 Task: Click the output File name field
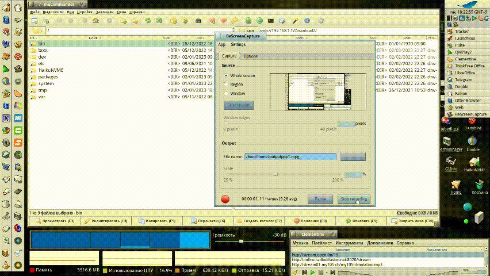click(290, 156)
